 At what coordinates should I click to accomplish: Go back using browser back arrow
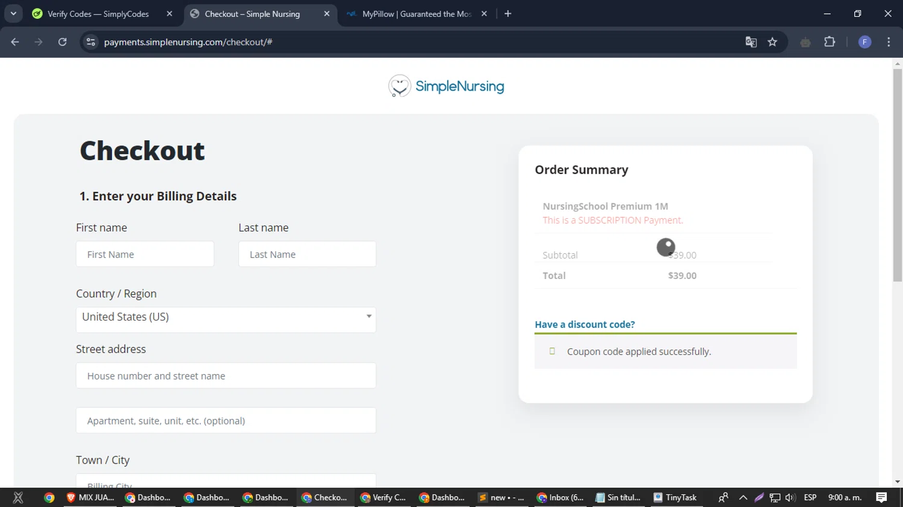pos(15,42)
